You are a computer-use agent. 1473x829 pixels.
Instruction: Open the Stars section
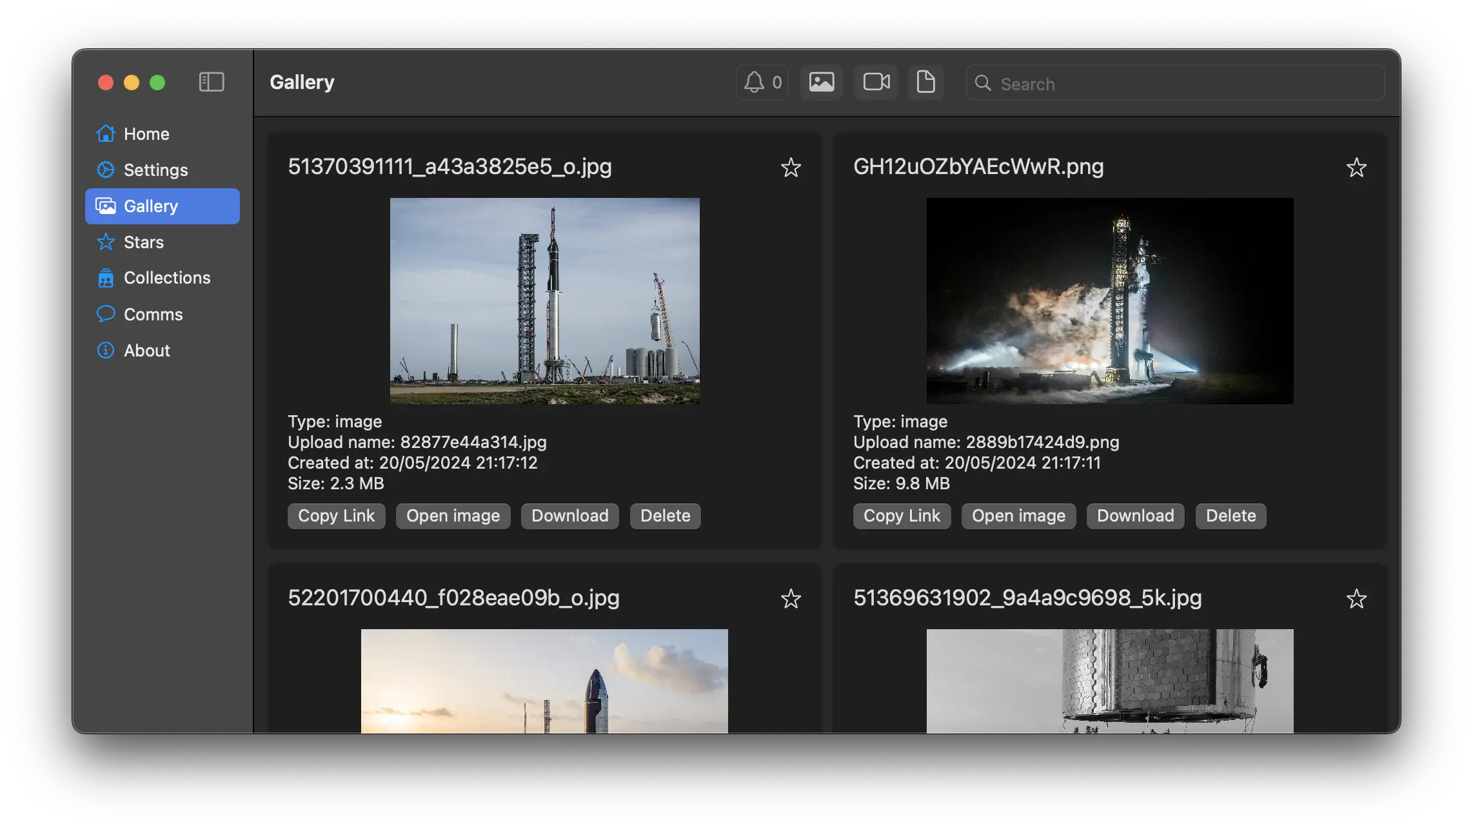point(143,242)
